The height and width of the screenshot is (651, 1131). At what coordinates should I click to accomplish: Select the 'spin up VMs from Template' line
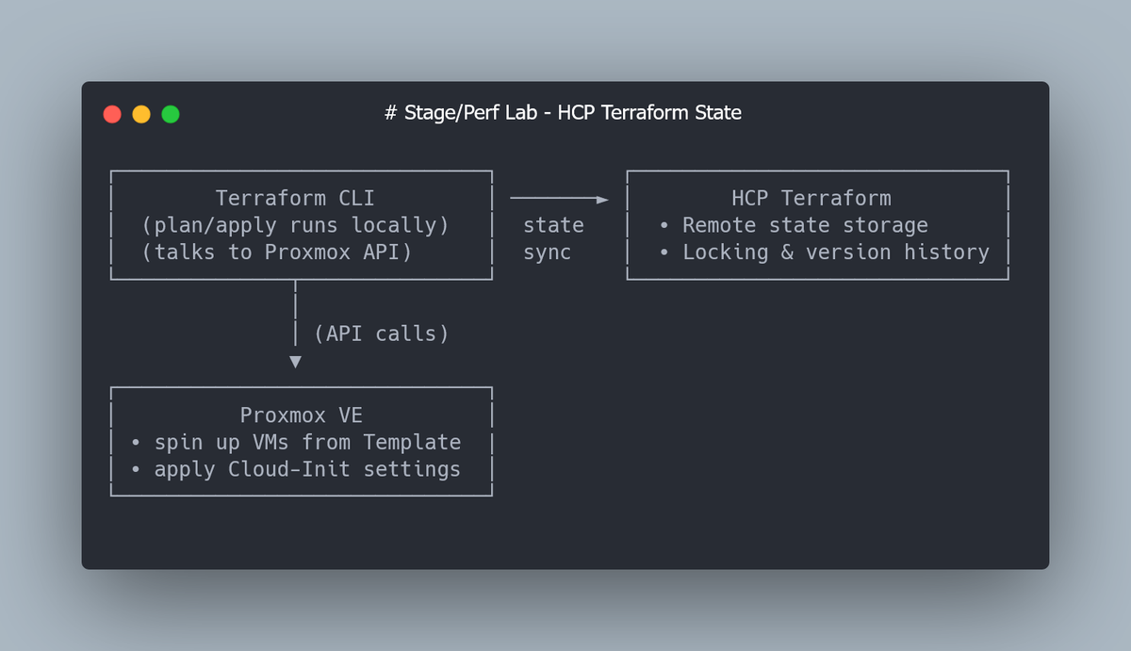pyautogui.click(x=308, y=442)
